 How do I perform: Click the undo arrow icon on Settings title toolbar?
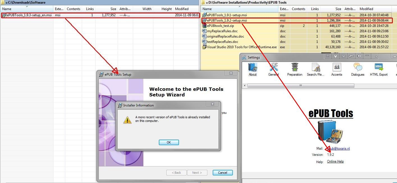[x=351, y=56]
